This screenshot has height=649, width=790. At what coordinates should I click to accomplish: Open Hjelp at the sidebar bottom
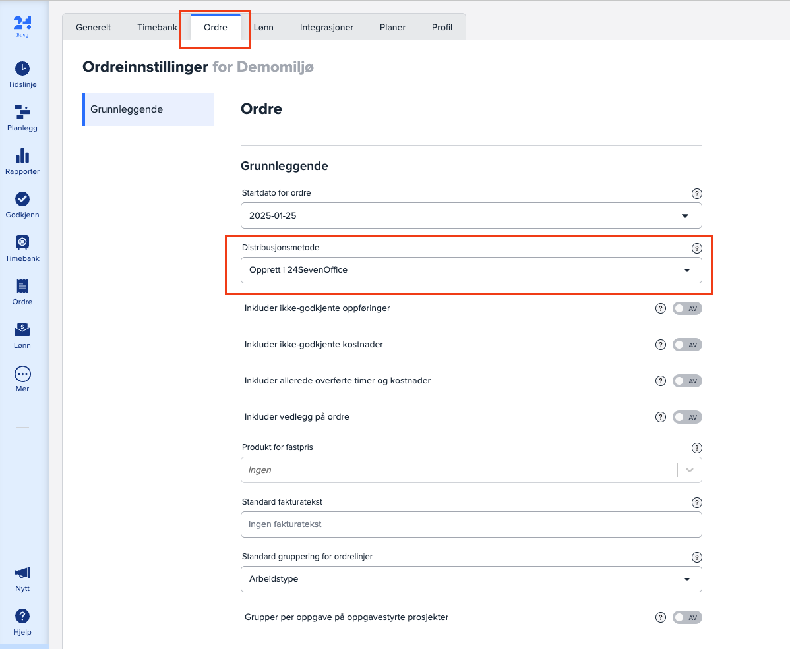22,617
